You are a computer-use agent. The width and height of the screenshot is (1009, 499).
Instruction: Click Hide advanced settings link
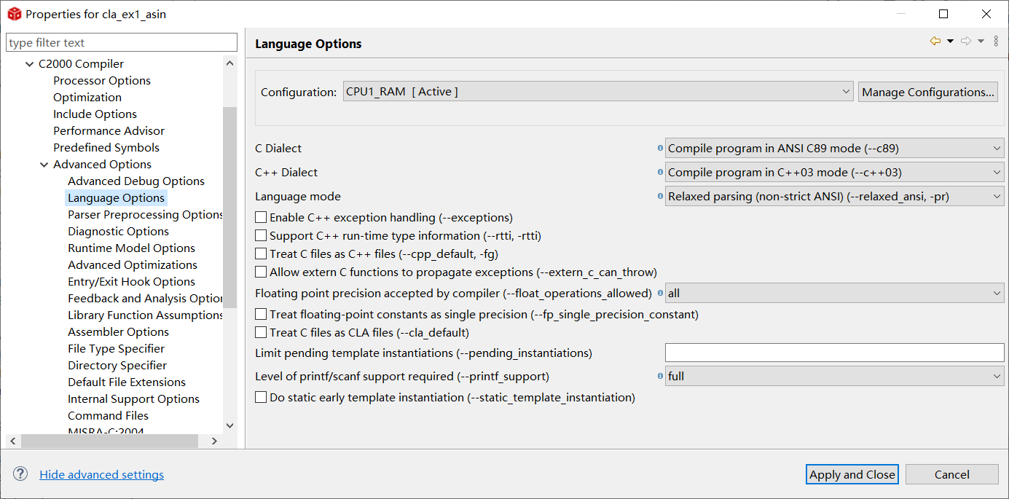pos(102,474)
